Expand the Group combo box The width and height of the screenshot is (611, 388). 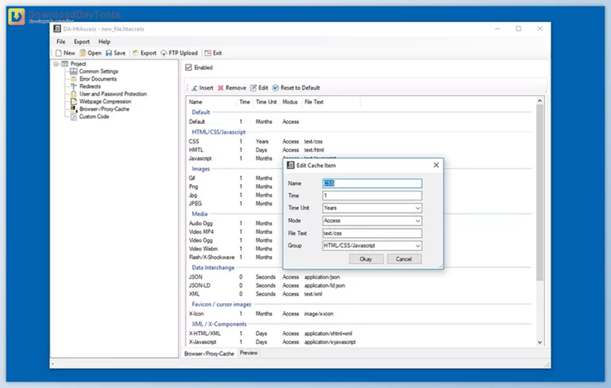tap(418, 245)
